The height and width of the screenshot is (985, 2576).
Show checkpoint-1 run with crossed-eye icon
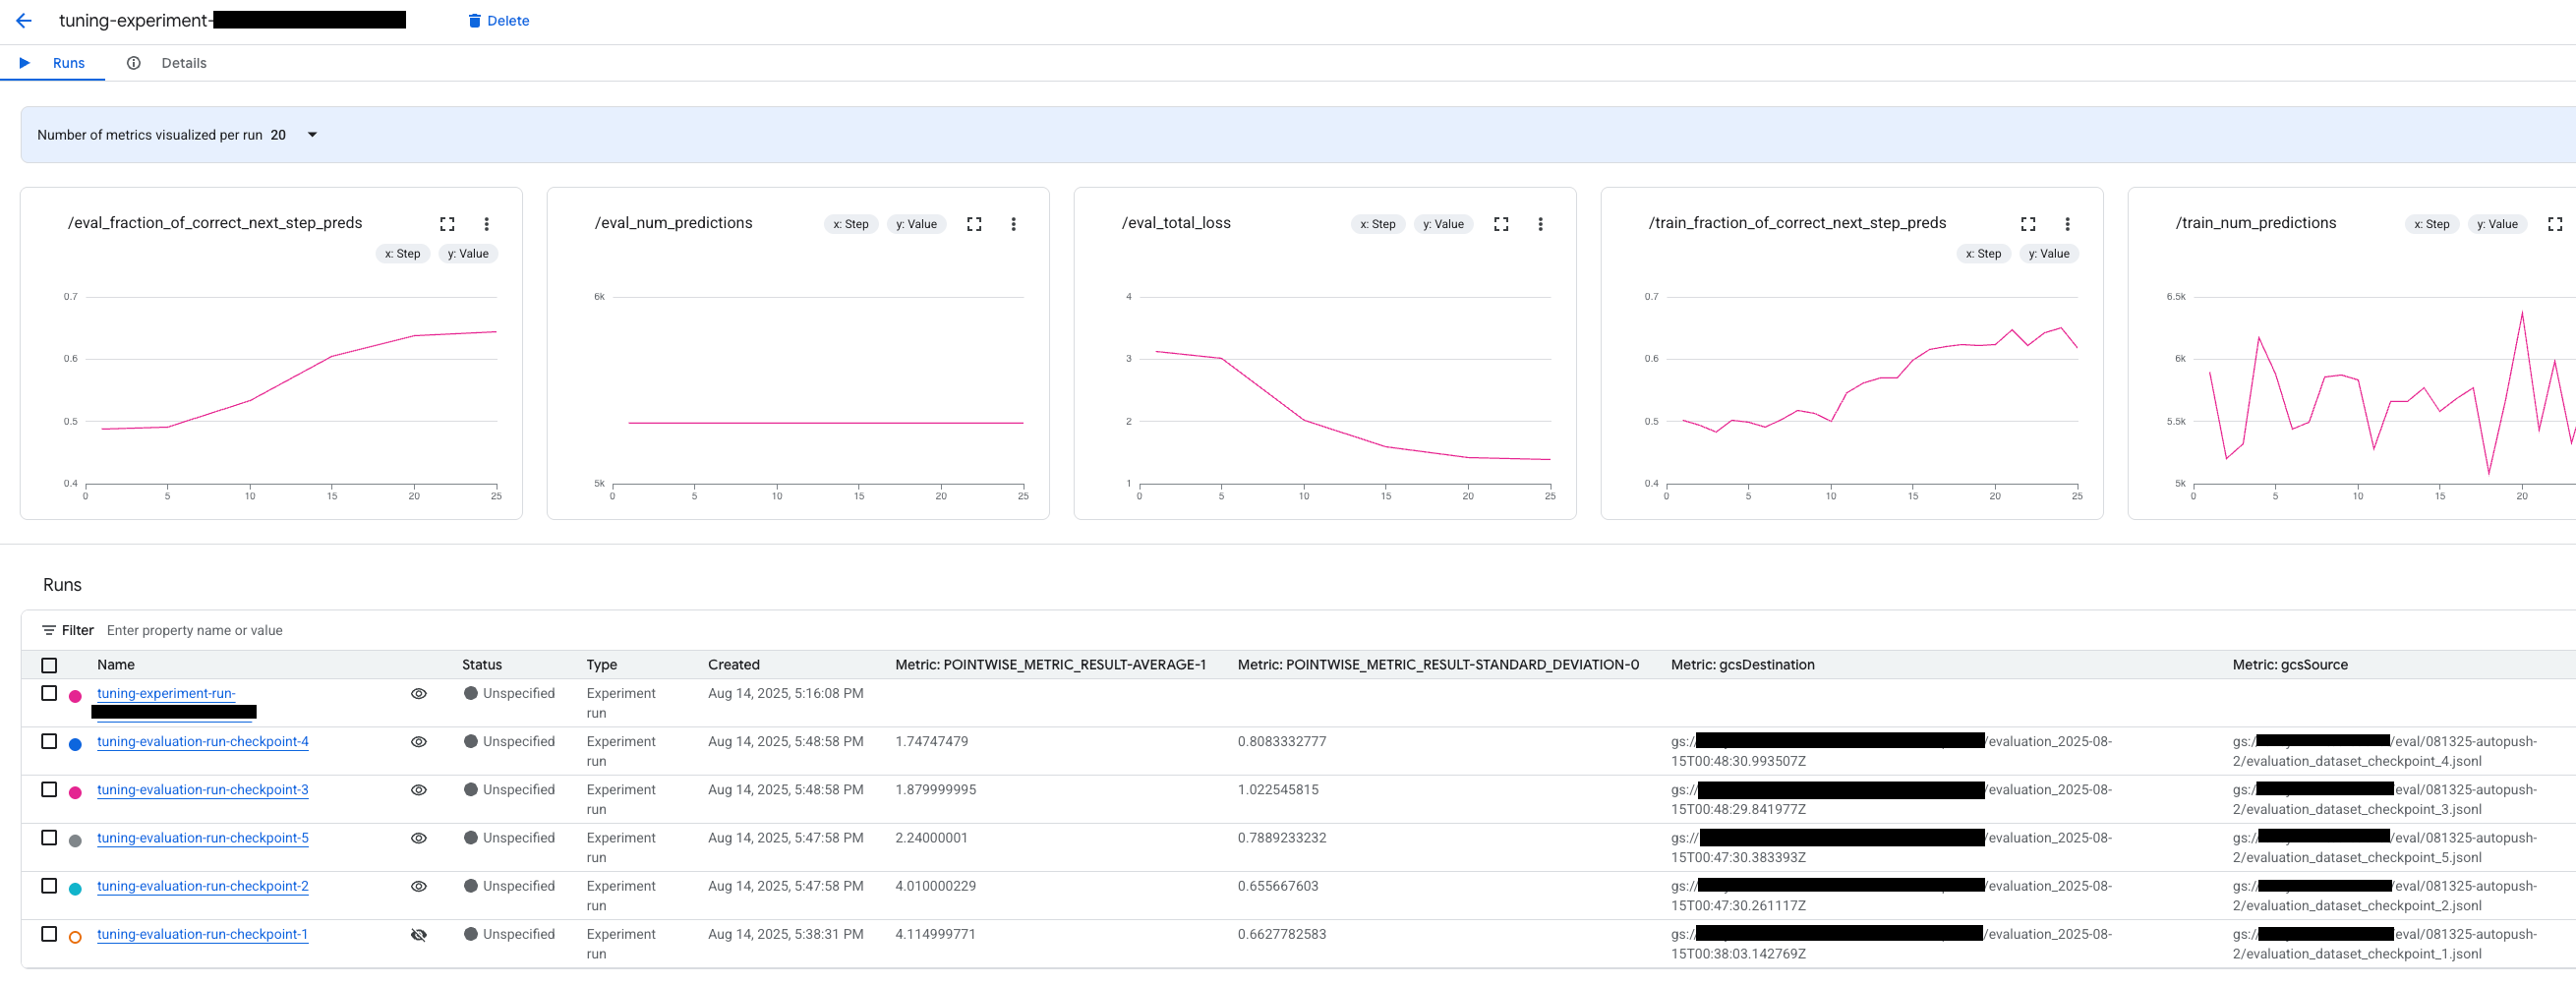(419, 935)
